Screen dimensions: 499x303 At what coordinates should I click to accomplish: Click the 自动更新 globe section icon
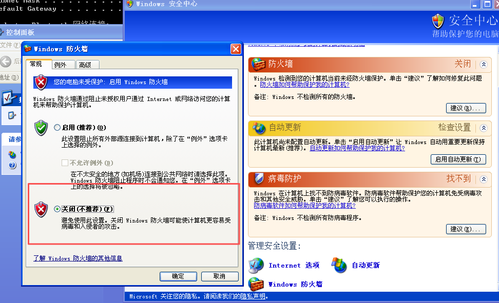coord(259,128)
